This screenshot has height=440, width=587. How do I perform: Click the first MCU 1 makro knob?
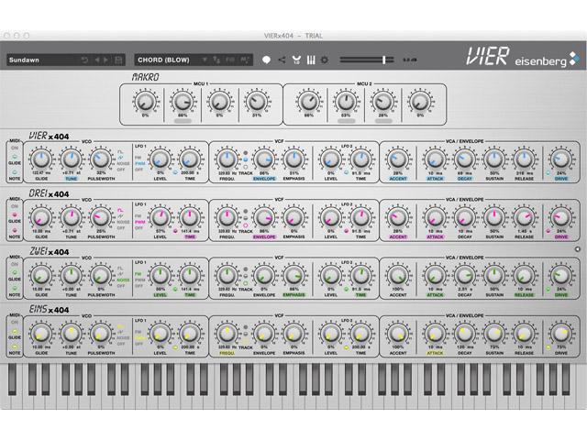[145, 102]
